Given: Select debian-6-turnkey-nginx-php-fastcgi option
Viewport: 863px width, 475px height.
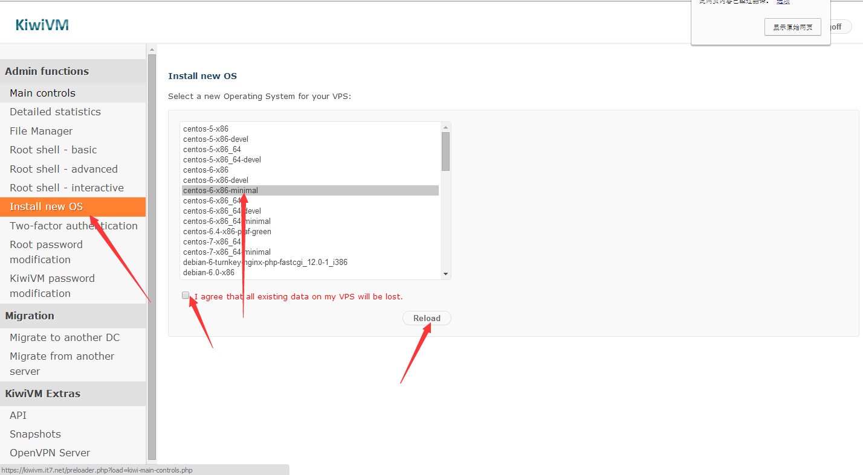Looking at the screenshot, I should [x=310, y=262].
